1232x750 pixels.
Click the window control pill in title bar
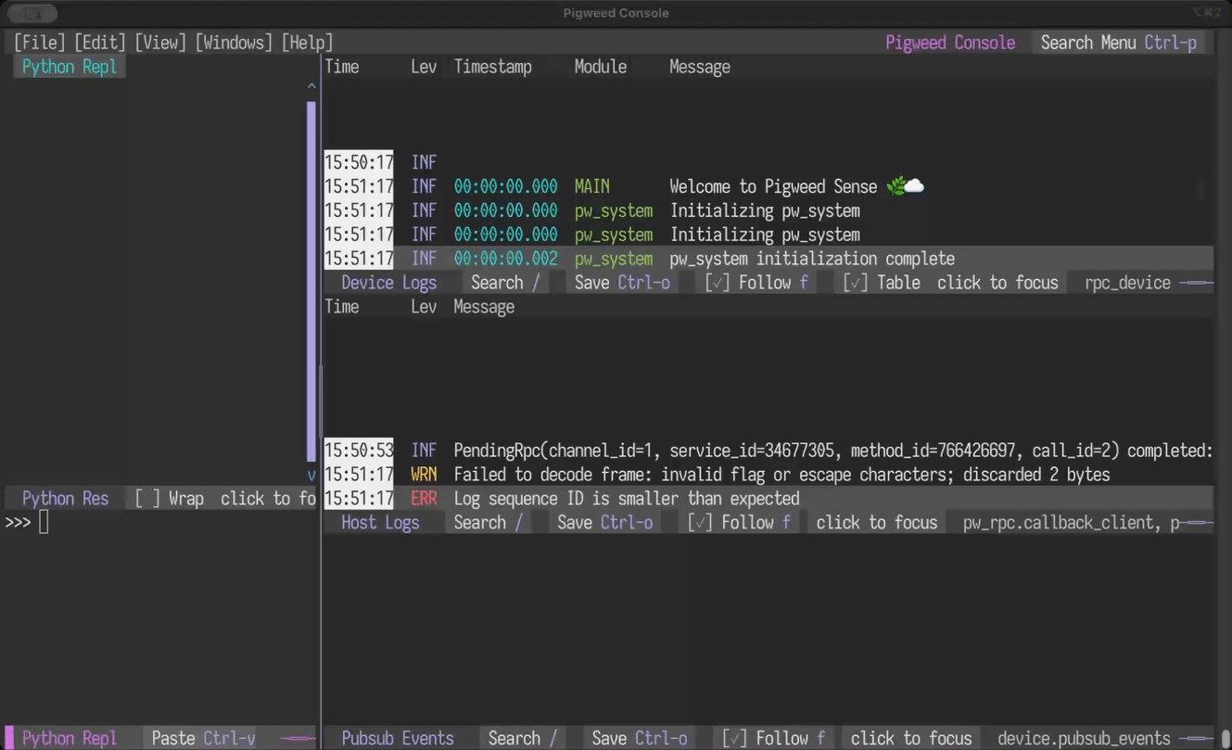[32, 13]
